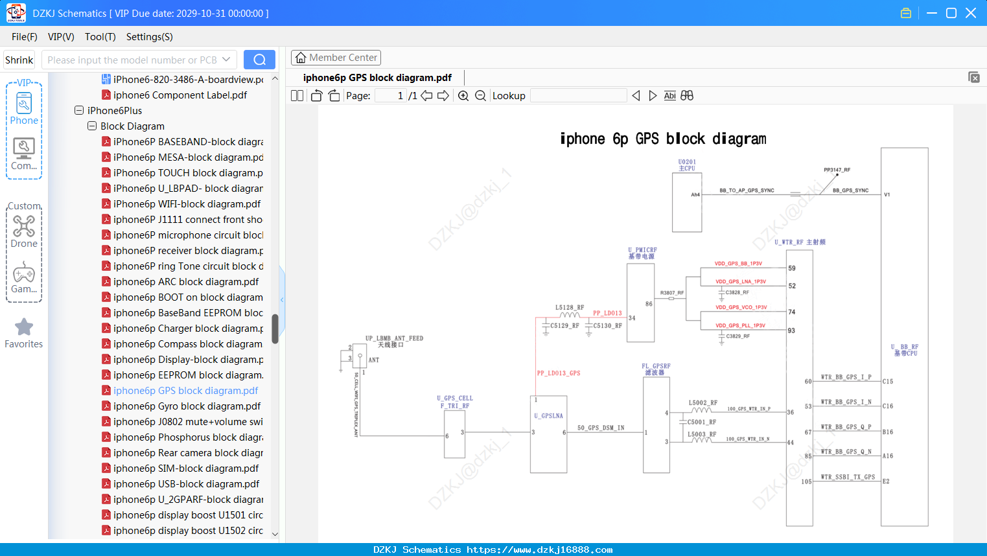
Task: Collapse the Block Diagram folder
Action: click(x=92, y=126)
